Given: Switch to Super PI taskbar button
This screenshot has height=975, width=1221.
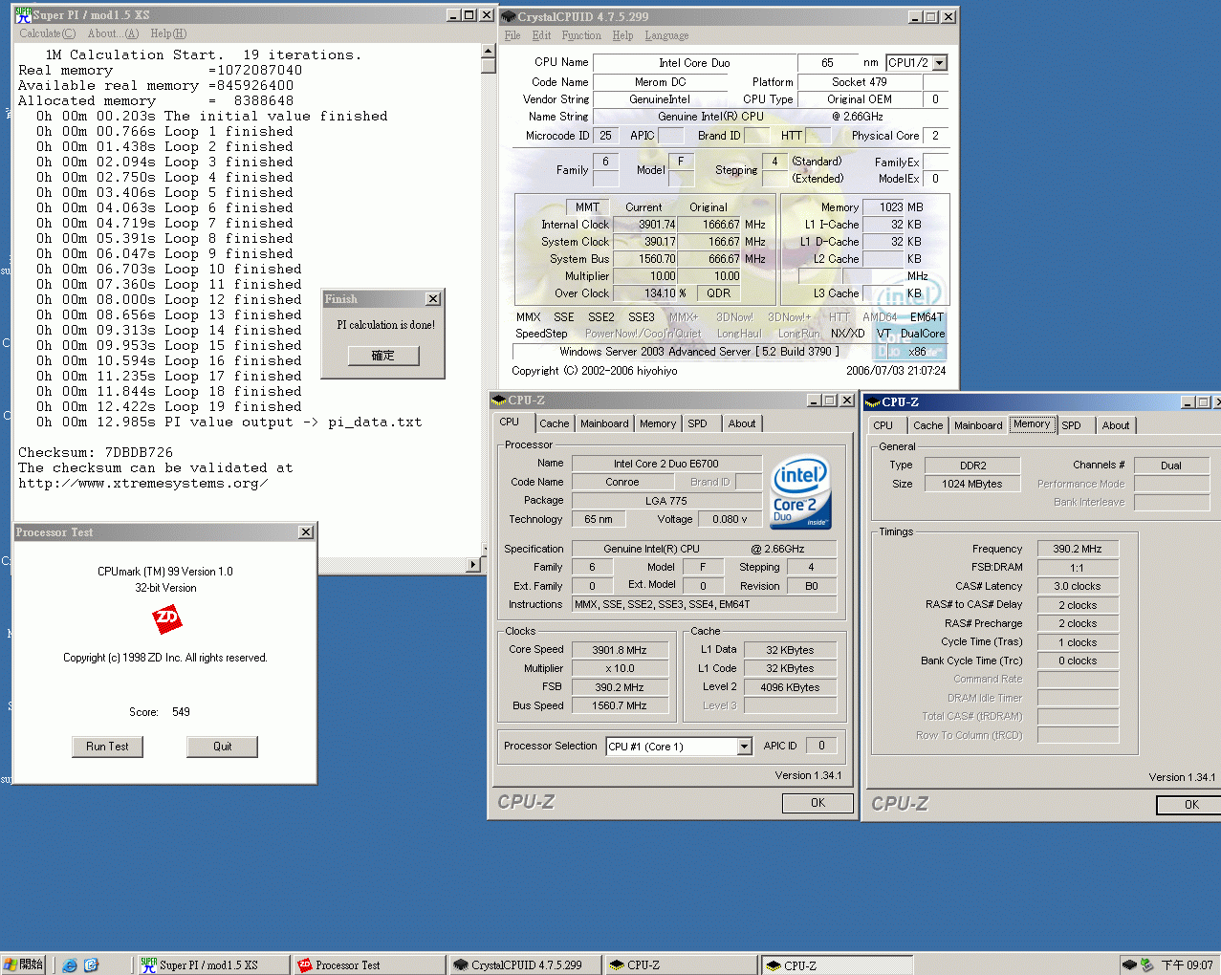Looking at the screenshot, I should click(212, 965).
